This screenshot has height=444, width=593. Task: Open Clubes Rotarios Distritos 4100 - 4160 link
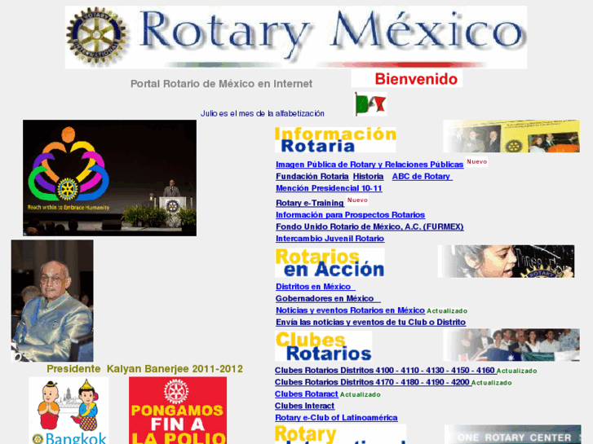coord(386,371)
